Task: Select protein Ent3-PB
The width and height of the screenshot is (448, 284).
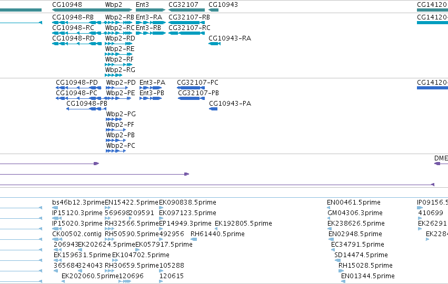Action: pos(151,98)
